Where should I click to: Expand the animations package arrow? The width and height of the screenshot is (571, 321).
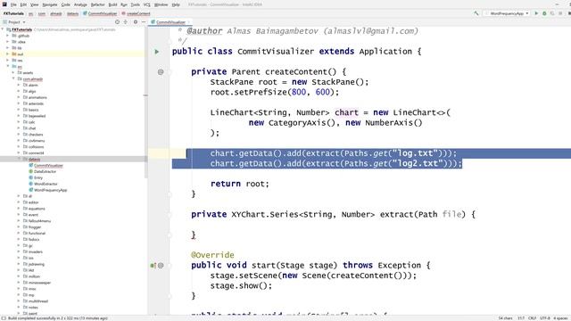[19, 97]
